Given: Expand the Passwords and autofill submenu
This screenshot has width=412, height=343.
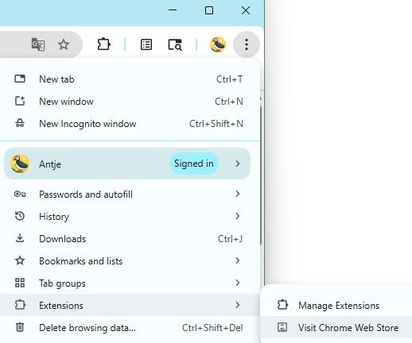Looking at the screenshot, I should (x=127, y=195).
